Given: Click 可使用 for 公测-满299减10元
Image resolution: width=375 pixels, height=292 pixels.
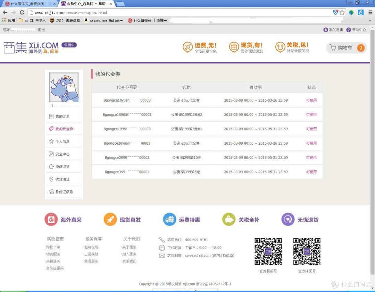Looking at the screenshot, I should pyautogui.click(x=311, y=157).
